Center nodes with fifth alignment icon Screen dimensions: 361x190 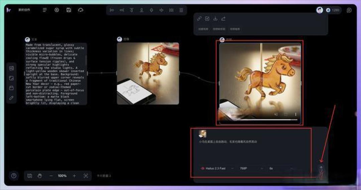click(151, 10)
